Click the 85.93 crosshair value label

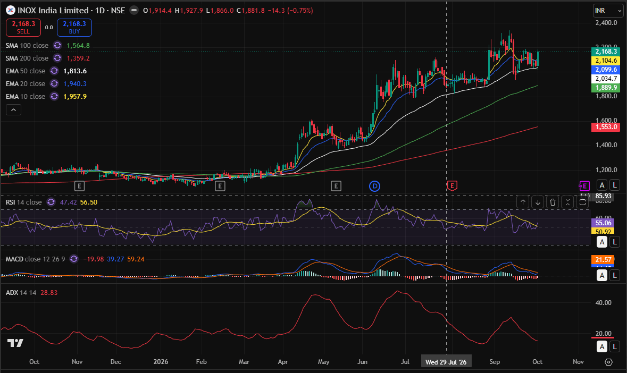pos(603,196)
